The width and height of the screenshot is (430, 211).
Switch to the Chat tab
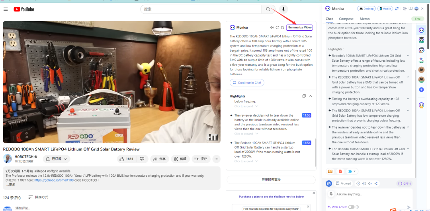pos(329,19)
